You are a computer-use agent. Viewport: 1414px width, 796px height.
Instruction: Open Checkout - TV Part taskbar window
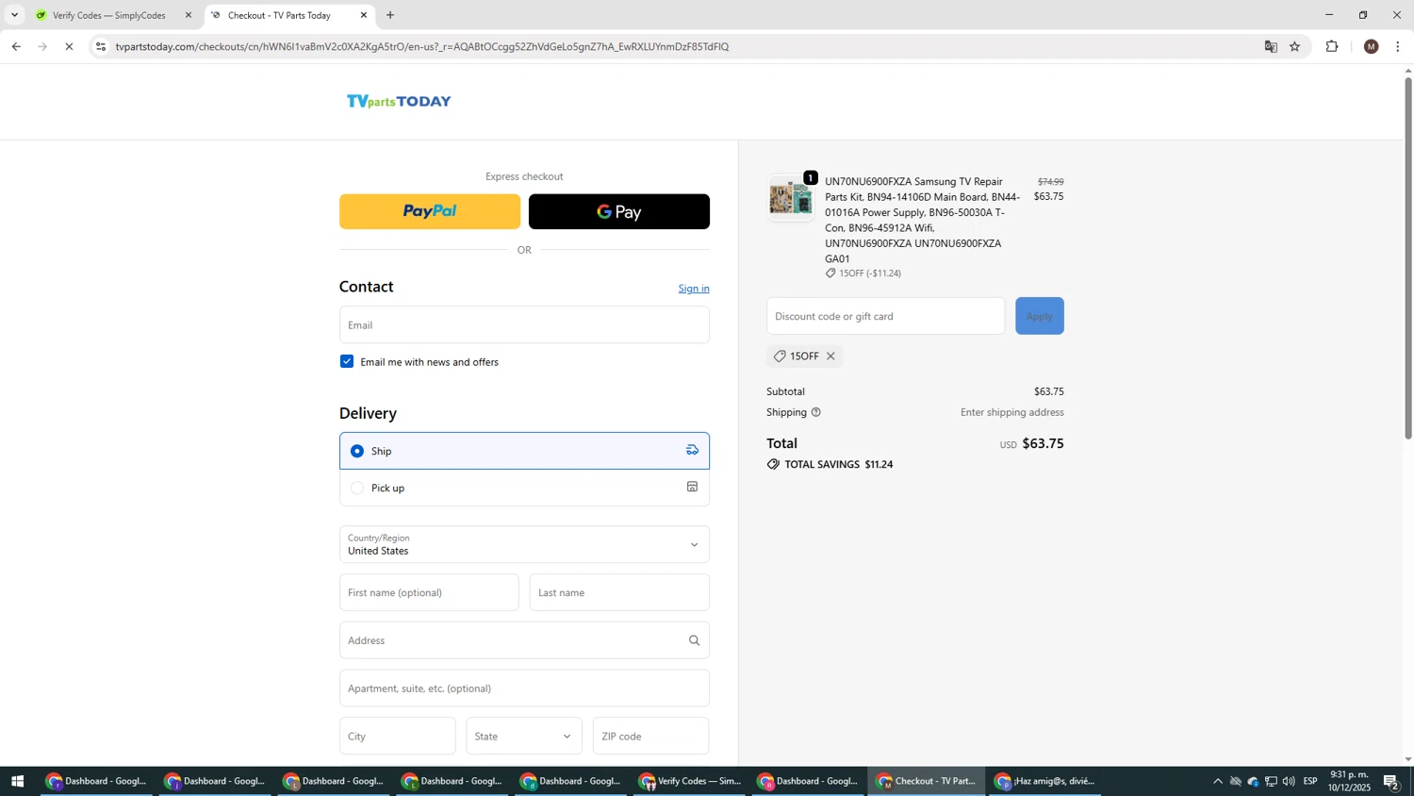click(929, 781)
